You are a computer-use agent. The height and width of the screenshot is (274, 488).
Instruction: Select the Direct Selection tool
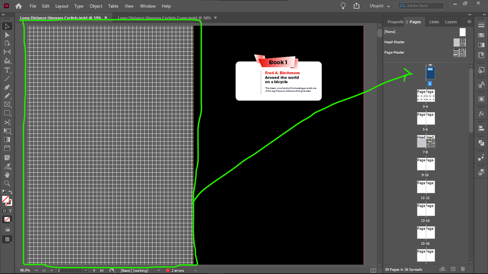click(x=7, y=35)
